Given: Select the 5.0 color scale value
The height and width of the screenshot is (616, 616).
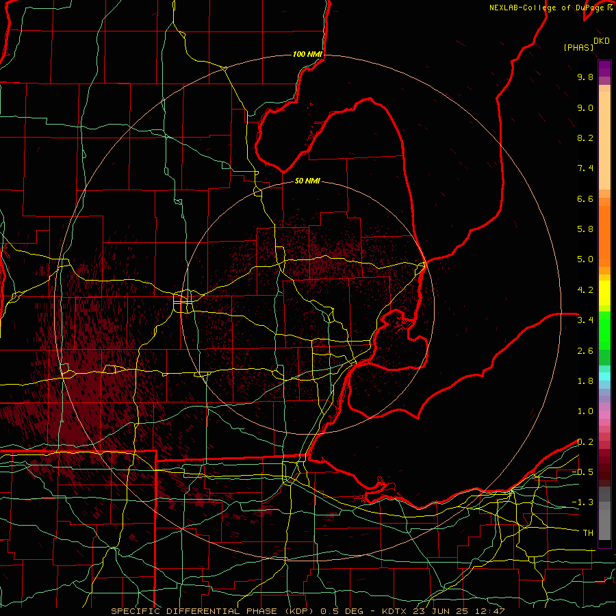Looking at the screenshot, I should pos(585,259).
